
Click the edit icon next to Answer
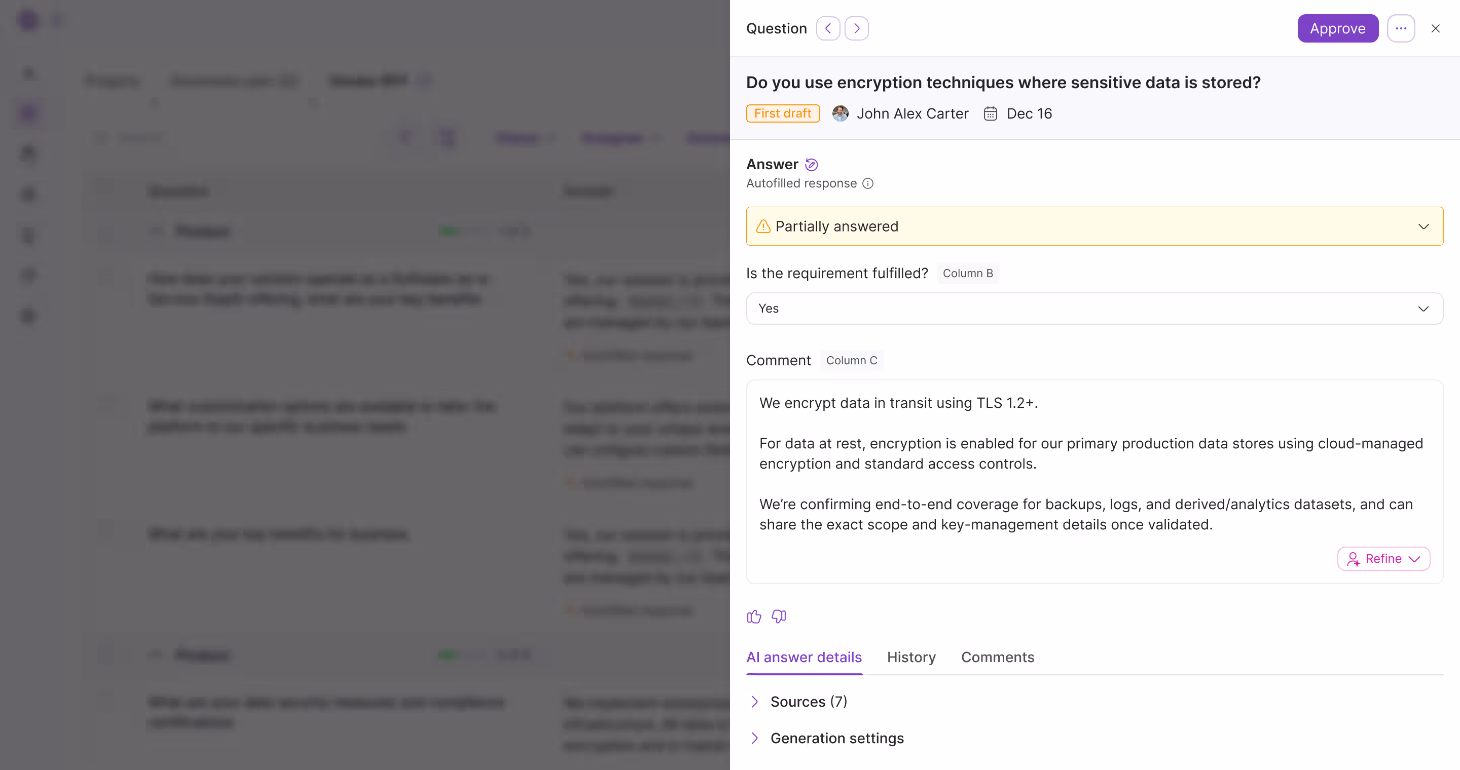[812, 165]
